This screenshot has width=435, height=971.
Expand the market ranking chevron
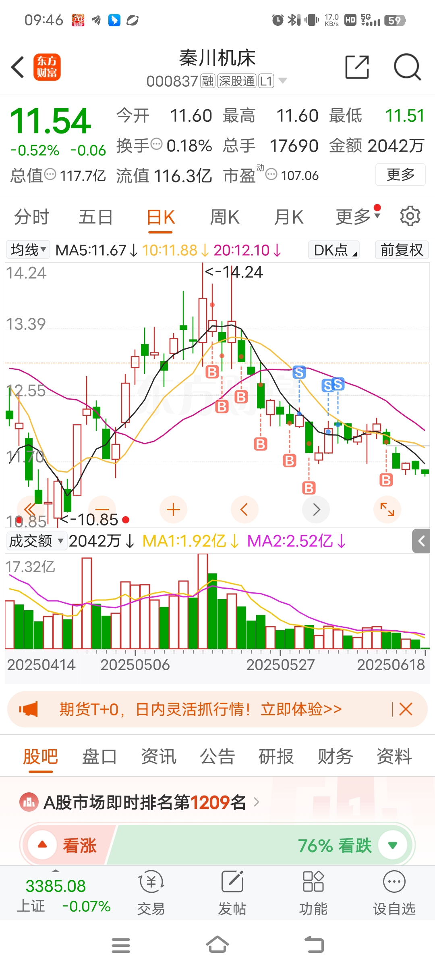tap(257, 802)
